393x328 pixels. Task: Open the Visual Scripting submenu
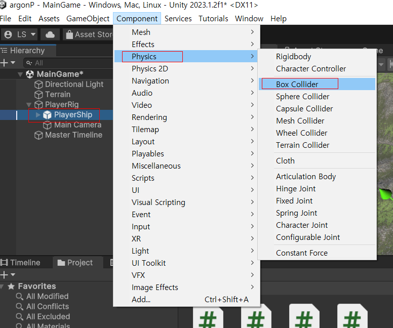(x=186, y=202)
